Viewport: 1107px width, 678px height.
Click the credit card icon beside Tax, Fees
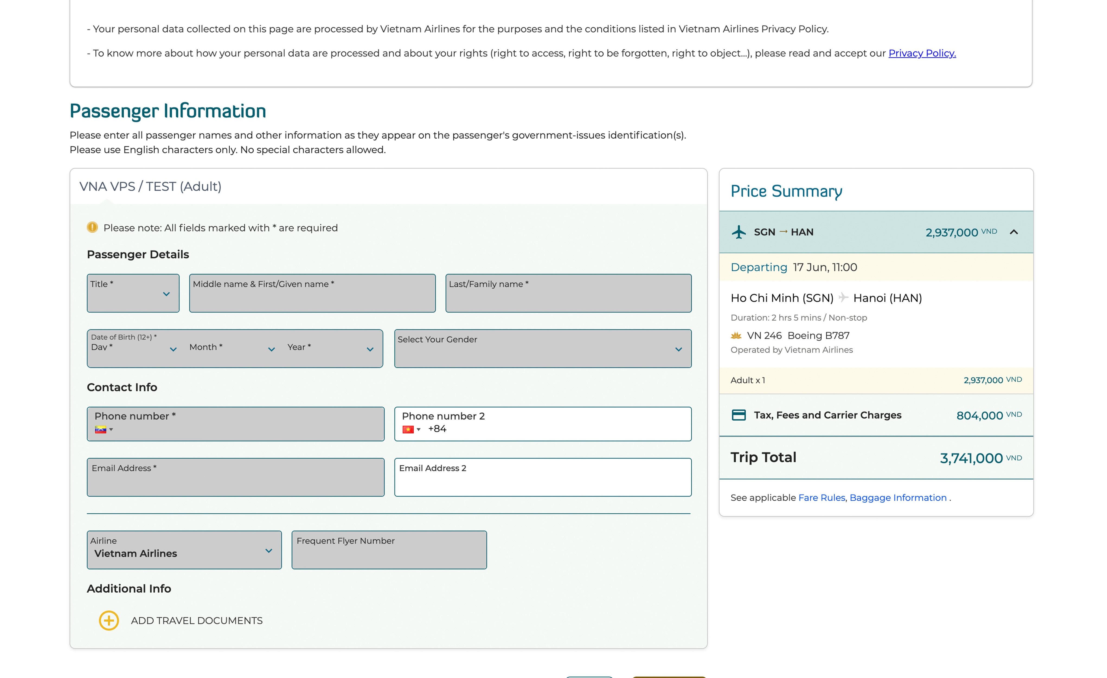(x=739, y=415)
